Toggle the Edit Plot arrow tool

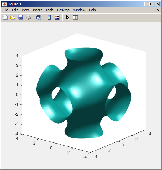[68, 18]
